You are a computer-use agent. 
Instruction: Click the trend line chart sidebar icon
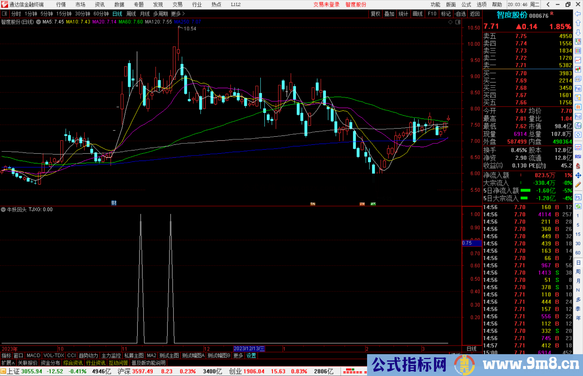pos(578,60)
